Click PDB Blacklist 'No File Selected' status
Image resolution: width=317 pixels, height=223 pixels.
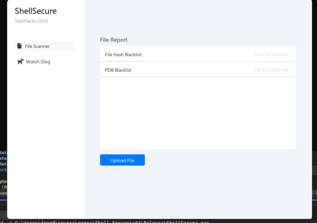271,70
